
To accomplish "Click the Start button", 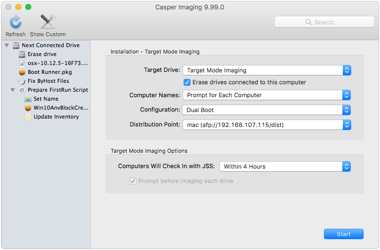I will (344, 234).
